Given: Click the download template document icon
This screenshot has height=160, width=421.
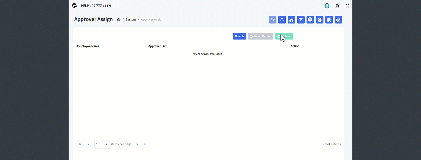Looking at the screenshot, I should [x=329, y=20].
